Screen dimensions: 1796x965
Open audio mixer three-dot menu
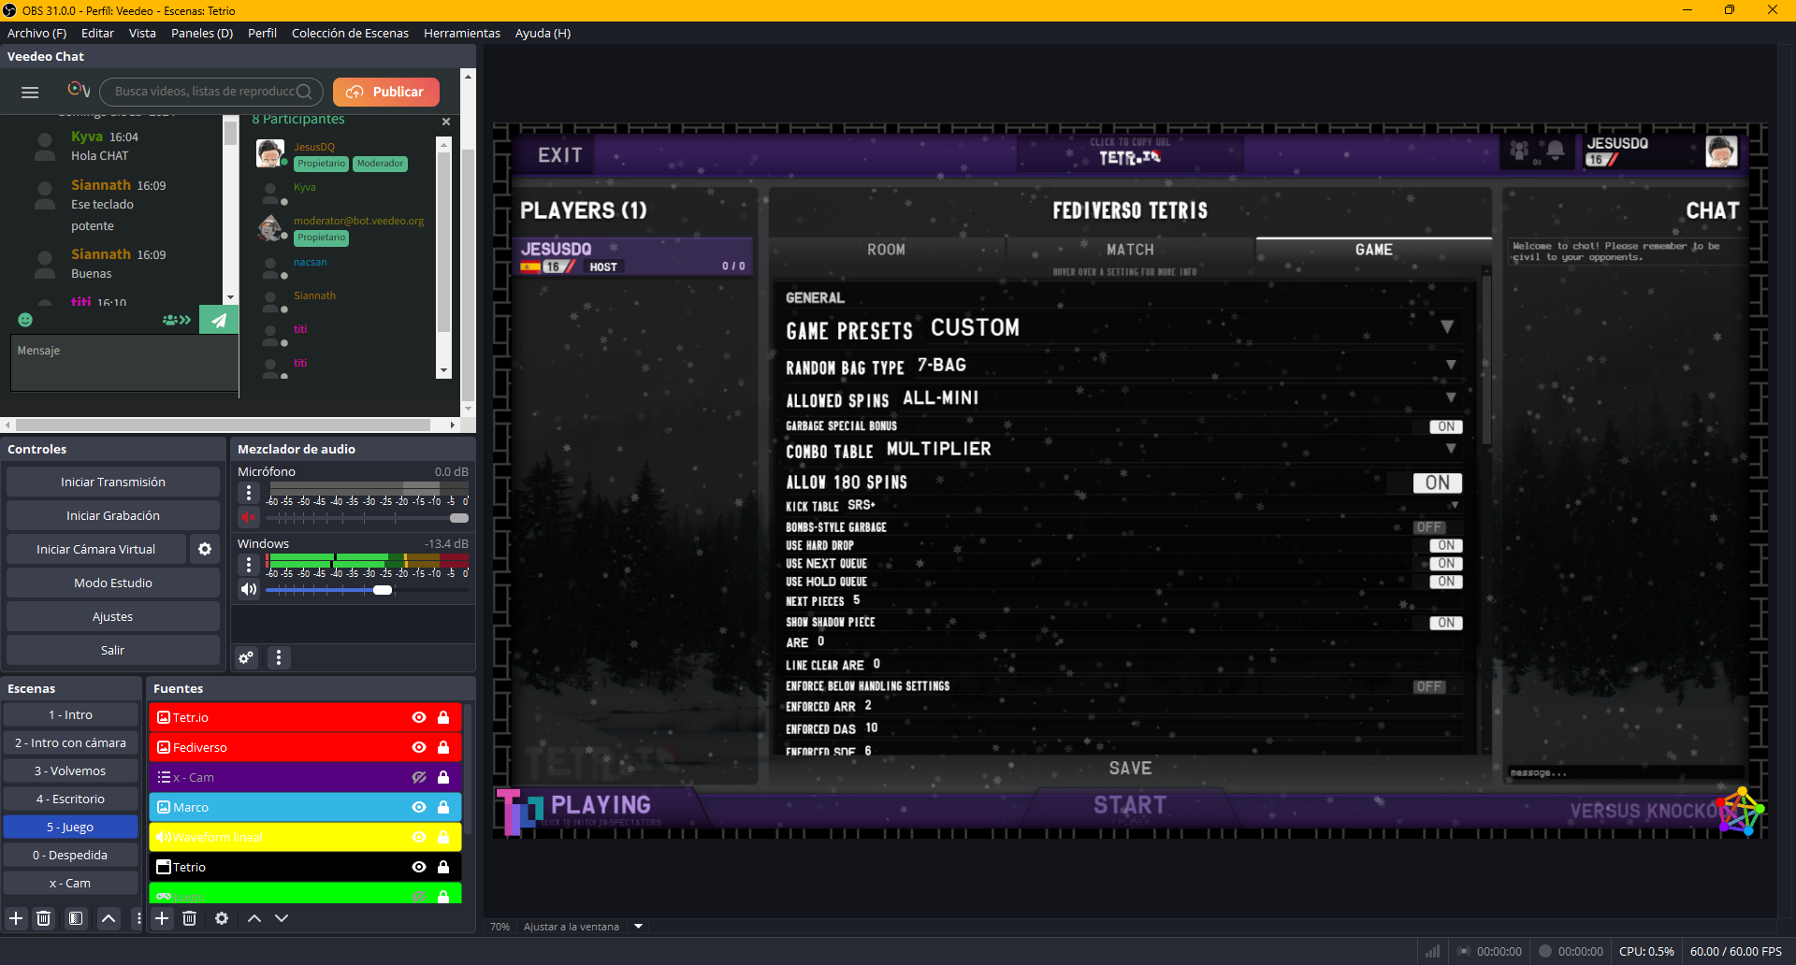point(279,657)
